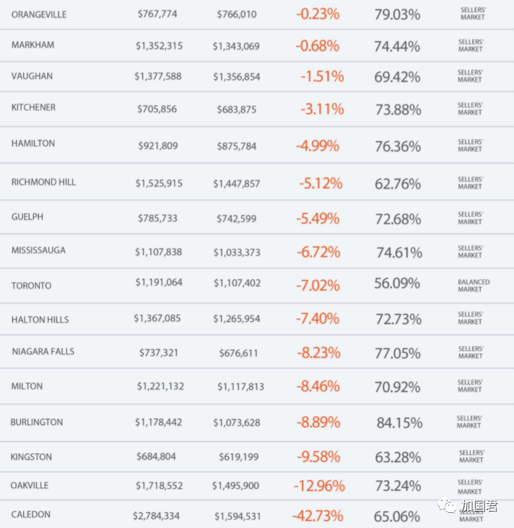Screen dimensions: 514x528
Task: Click Orangeville's SELLERS' MARKET label
Action: coord(474,14)
